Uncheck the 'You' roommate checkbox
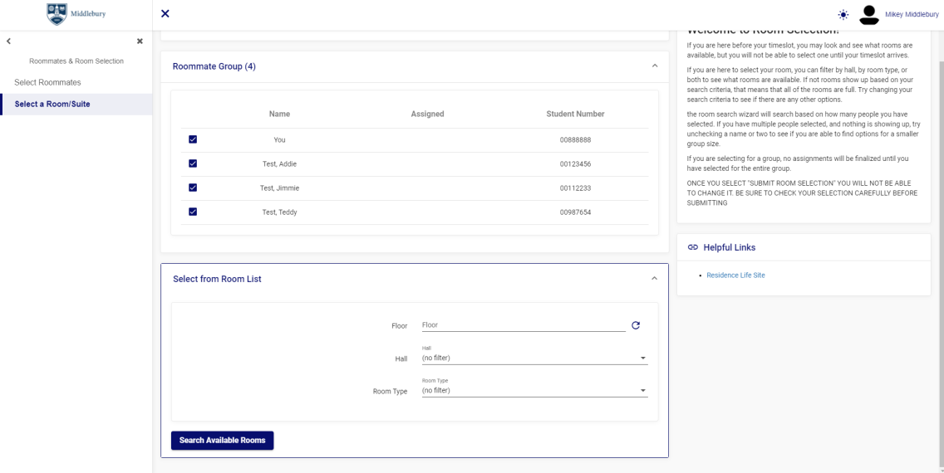This screenshot has width=944, height=473. [193, 139]
